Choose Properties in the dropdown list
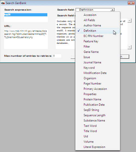The image size is (136, 152). (x=98, y=94)
